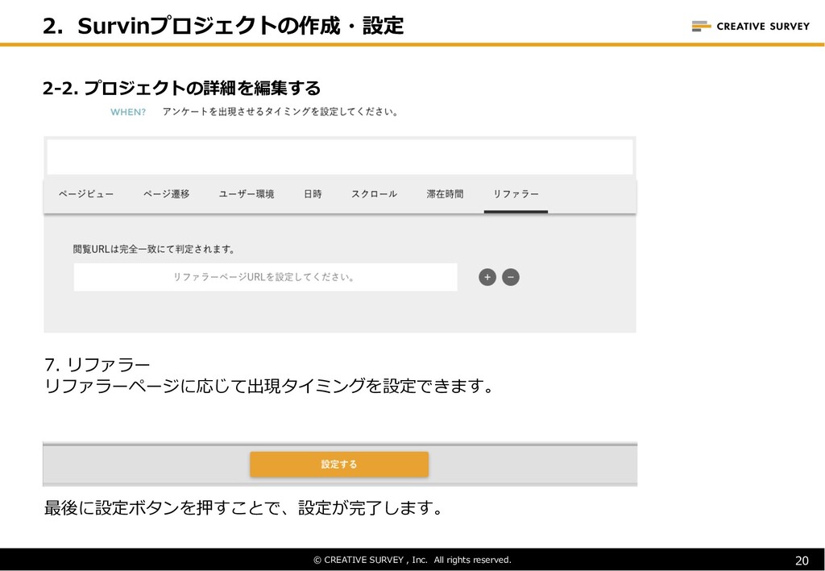Click text アンケートを出現させるタイミングを設定してください。
Viewport: 825px width, 571px height.
coord(280,112)
